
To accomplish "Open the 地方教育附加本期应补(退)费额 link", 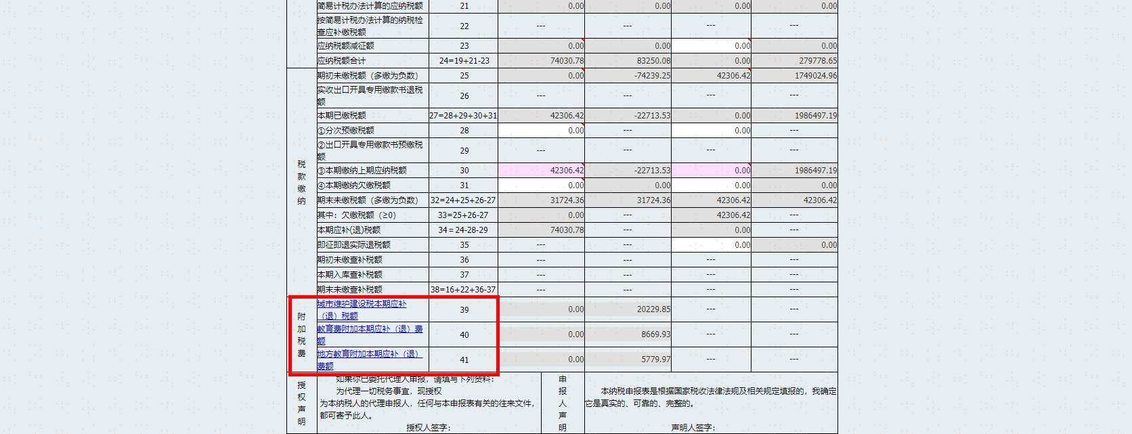I will point(369,360).
